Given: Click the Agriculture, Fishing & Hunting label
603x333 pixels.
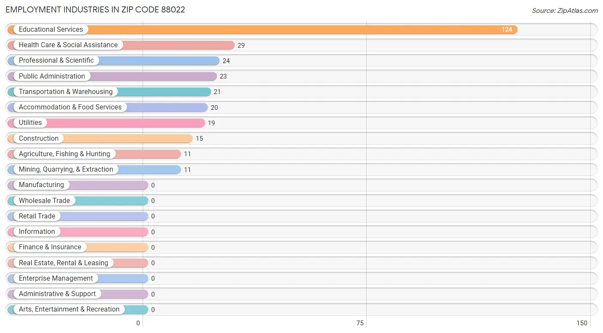Looking at the screenshot, I should [x=64, y=154].
